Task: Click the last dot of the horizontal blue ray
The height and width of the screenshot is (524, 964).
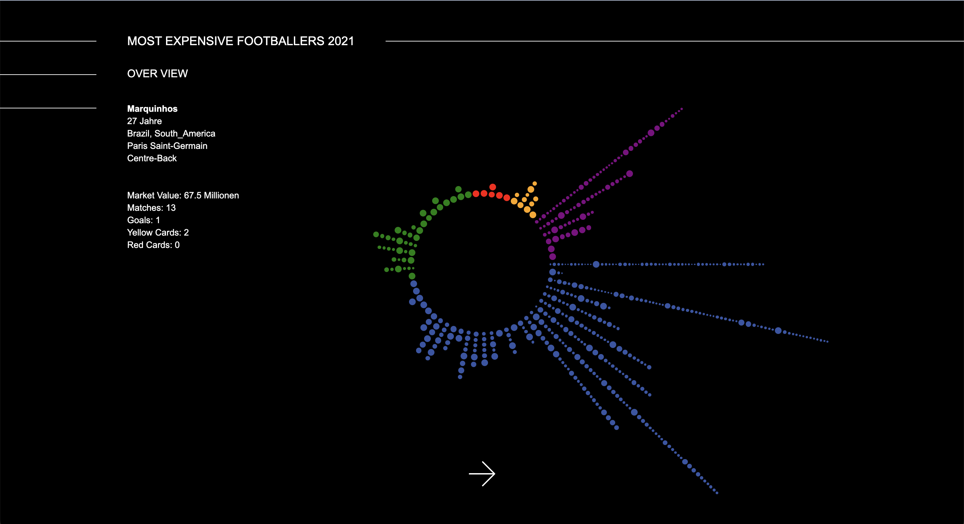Action: 763,264
